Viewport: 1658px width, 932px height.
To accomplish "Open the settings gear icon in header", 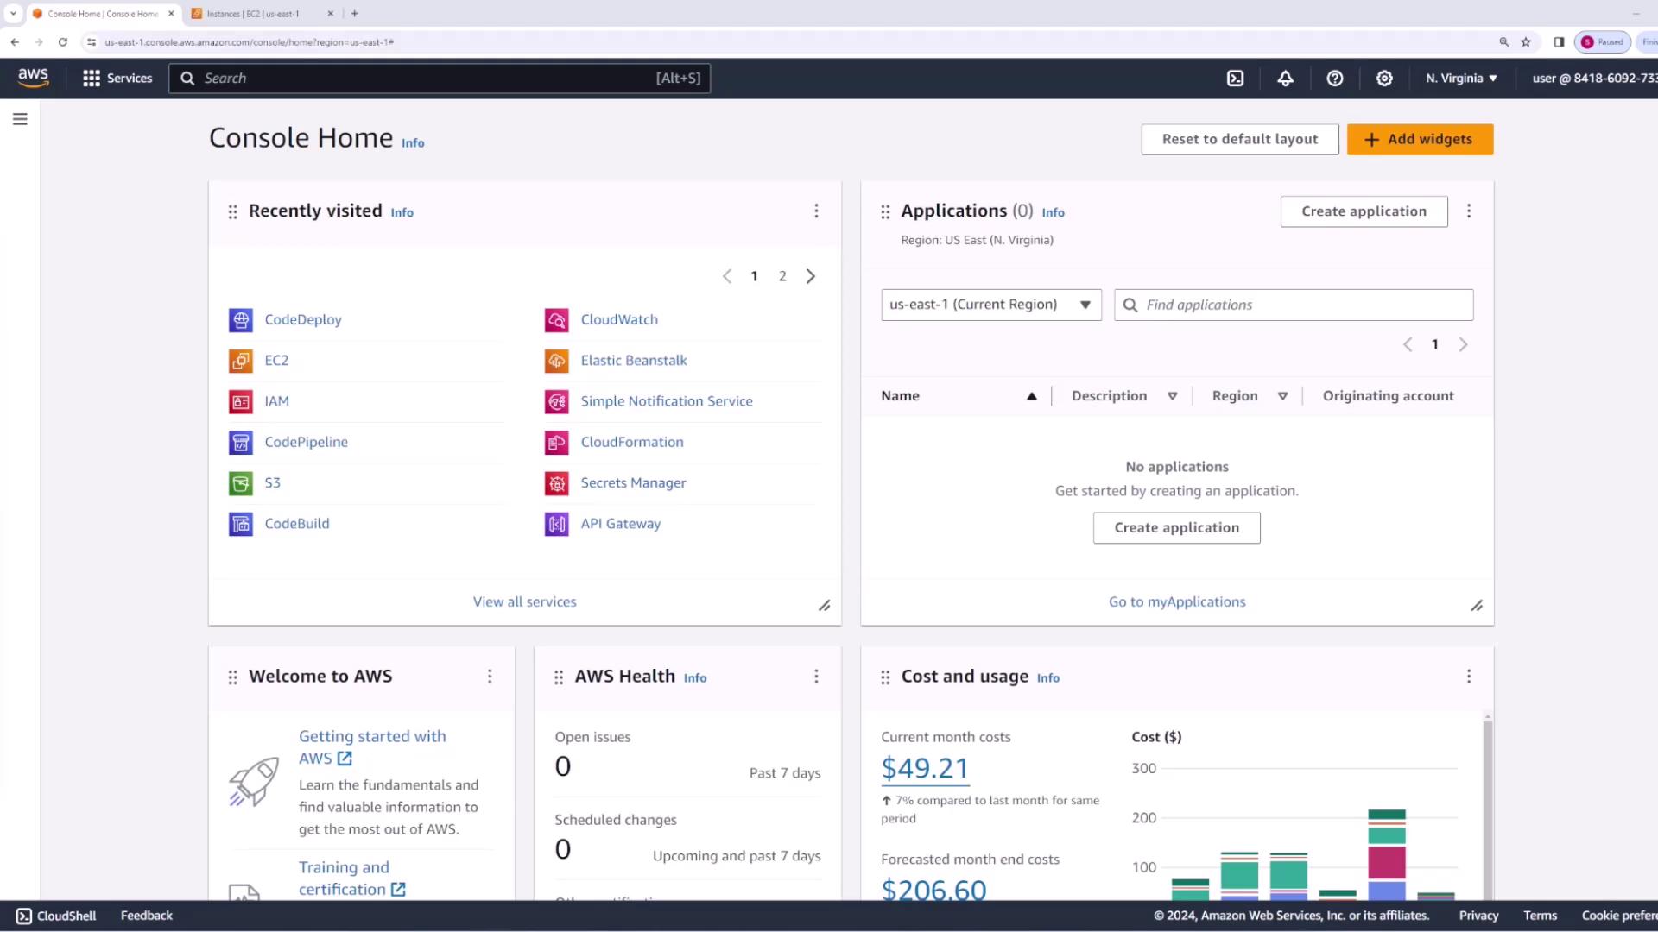I will pos(1384,79).
